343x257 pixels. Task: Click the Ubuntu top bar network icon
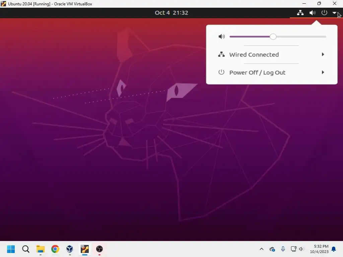[300, 13]
